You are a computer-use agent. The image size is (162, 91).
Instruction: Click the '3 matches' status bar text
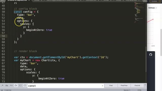[8, 90]
